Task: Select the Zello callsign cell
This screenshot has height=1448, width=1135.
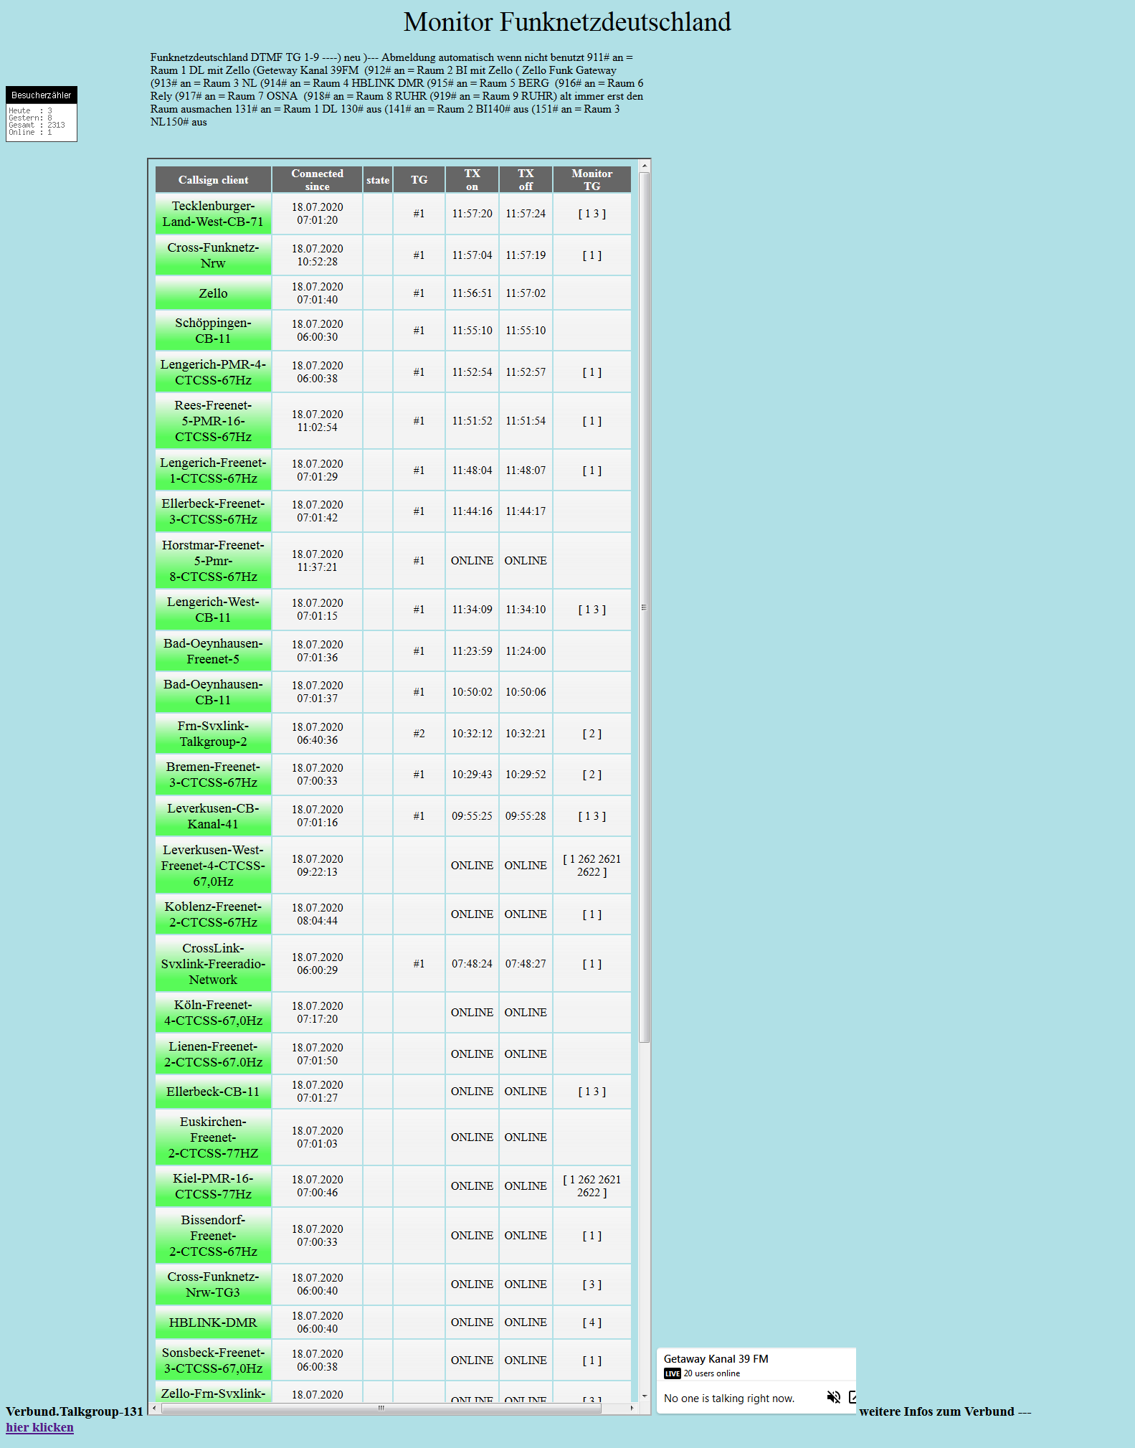Action: click(213, 293)
